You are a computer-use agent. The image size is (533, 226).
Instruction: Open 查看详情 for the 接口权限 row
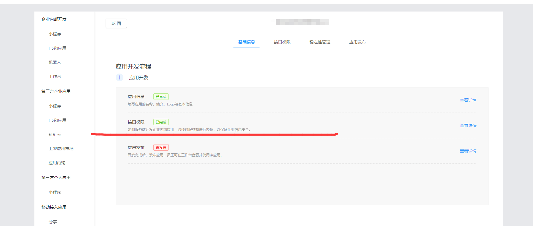click(468, 126)
